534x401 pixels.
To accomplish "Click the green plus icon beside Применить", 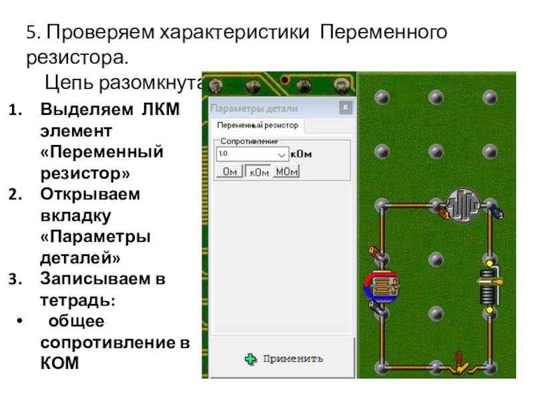I will coord(251,359).
